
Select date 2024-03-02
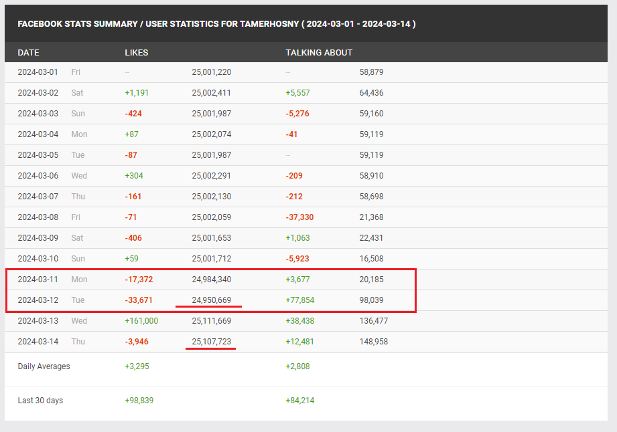[38, 93]
